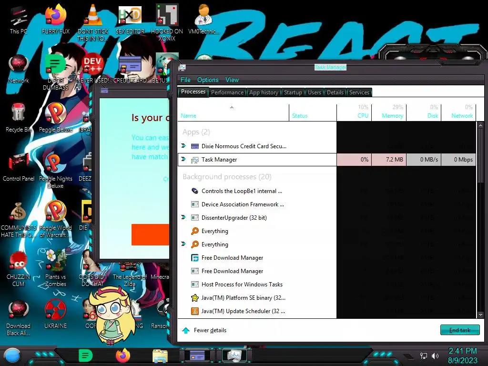Viewport: 488px width, 366px height.
Task: Open Firefox from the taskbar
Action: click(123, 356)
